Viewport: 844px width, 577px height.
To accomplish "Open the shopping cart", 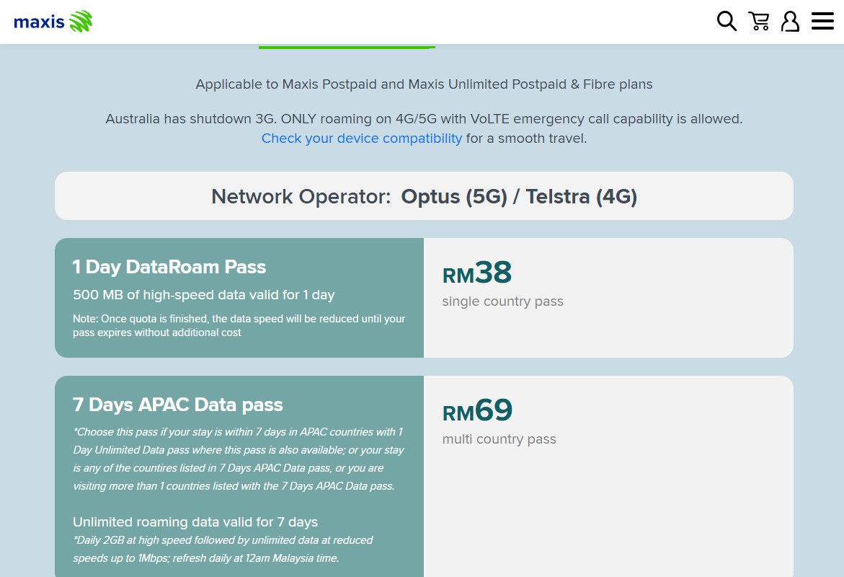I will [x=758, y=22].
